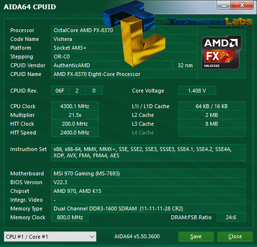The width and height of the screenshot is (257, 247).
Task: Click the Instruction Set text box
Action: pyautogui.click(x=148, y=152)
